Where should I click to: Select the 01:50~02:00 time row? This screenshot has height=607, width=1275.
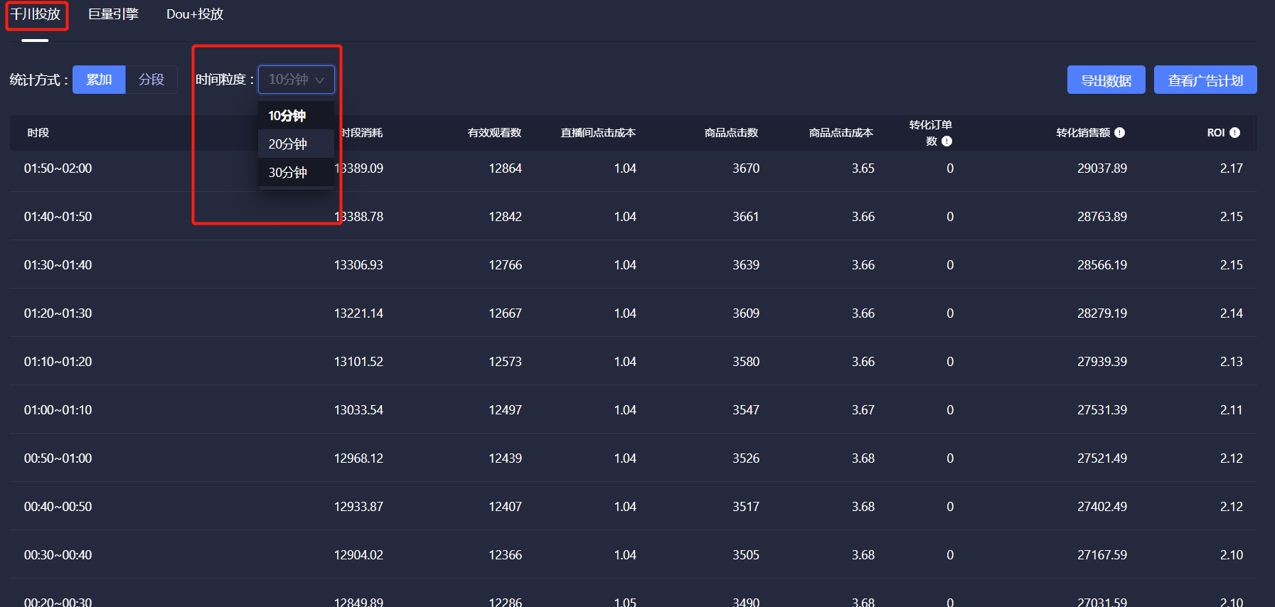point(58,168)
